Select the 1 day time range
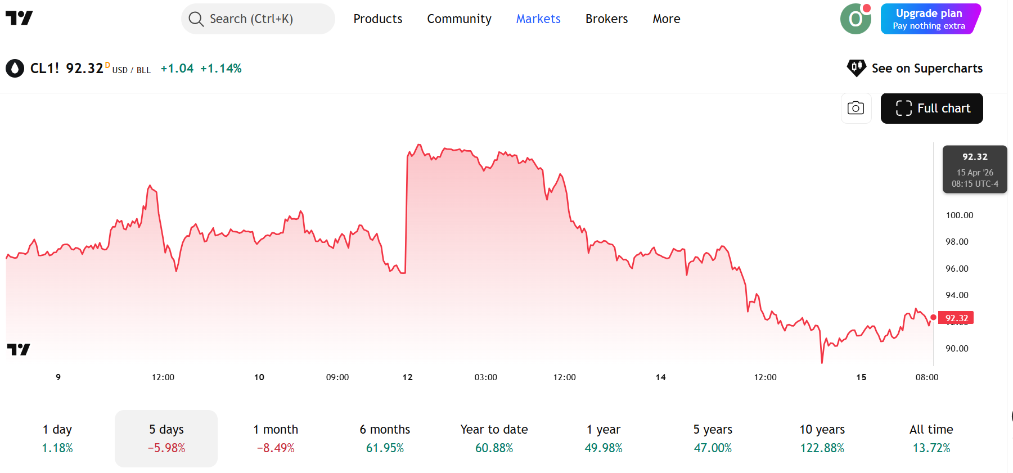Viewport: 1013px width, 473px height. click(x=57, y=438)
